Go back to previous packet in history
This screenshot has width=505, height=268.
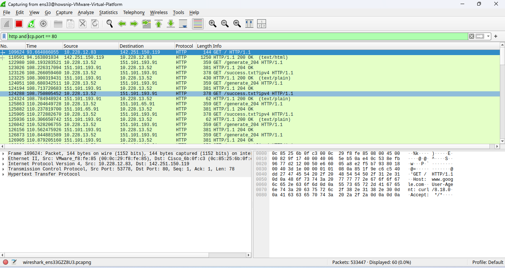[122, 24]
